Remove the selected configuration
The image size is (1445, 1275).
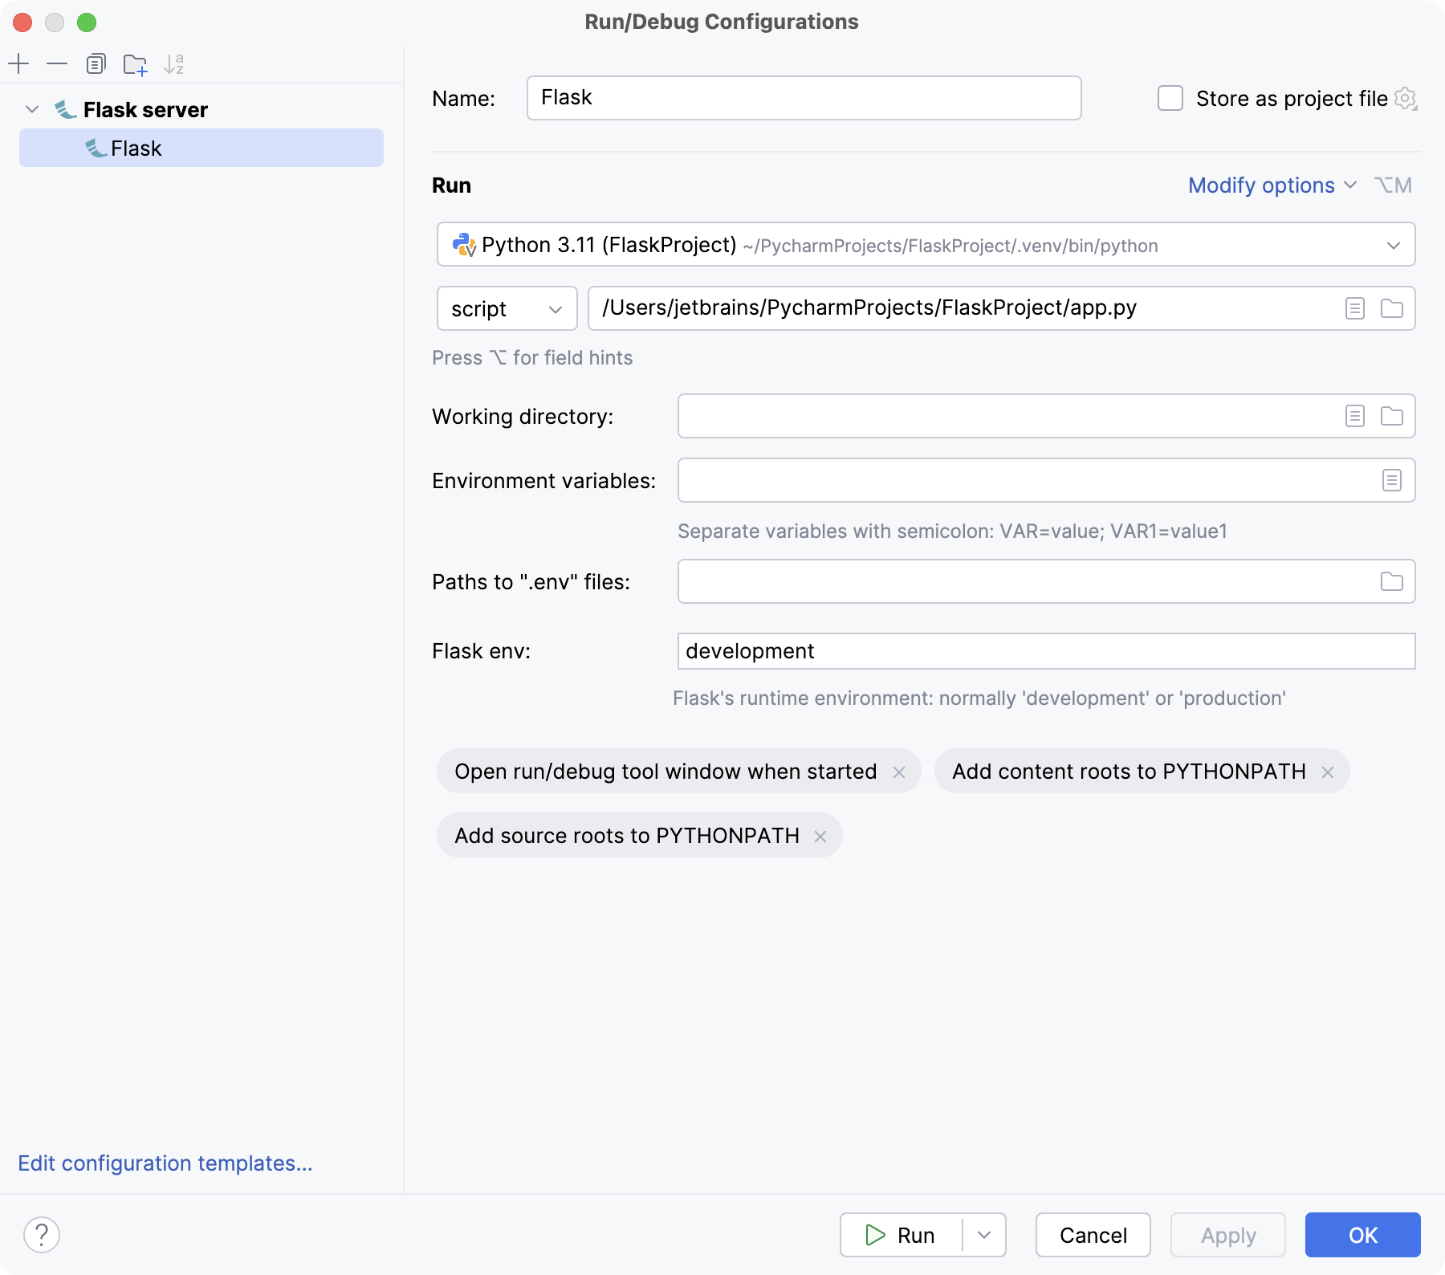(x=57, y=63)
